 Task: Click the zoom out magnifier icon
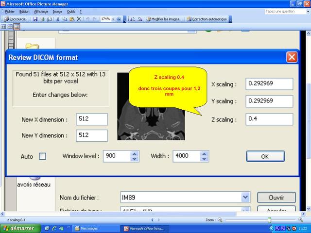coord(220,220)
